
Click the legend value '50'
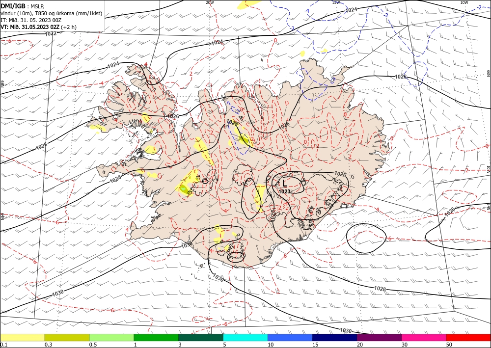449,345
